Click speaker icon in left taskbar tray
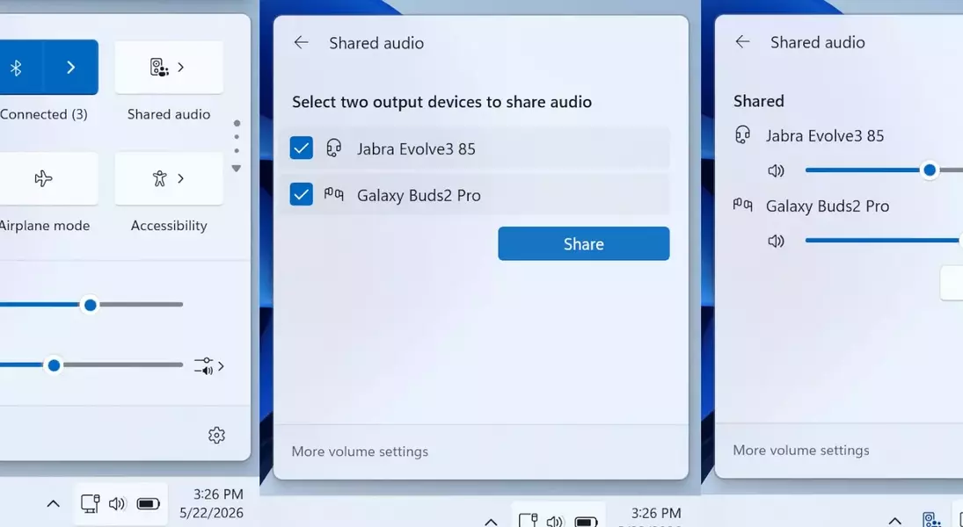Screen dimensions: 963x527 117,504
